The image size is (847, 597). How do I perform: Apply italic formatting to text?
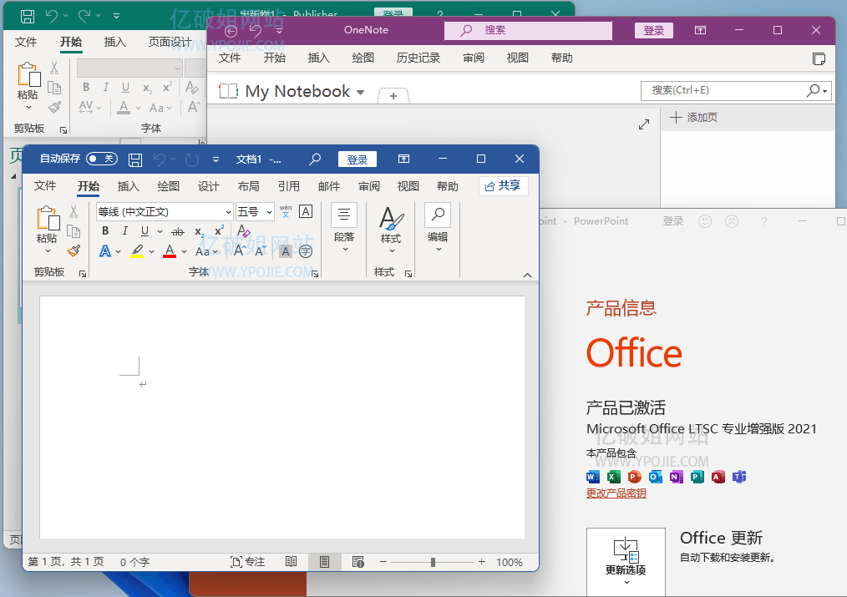124,230
